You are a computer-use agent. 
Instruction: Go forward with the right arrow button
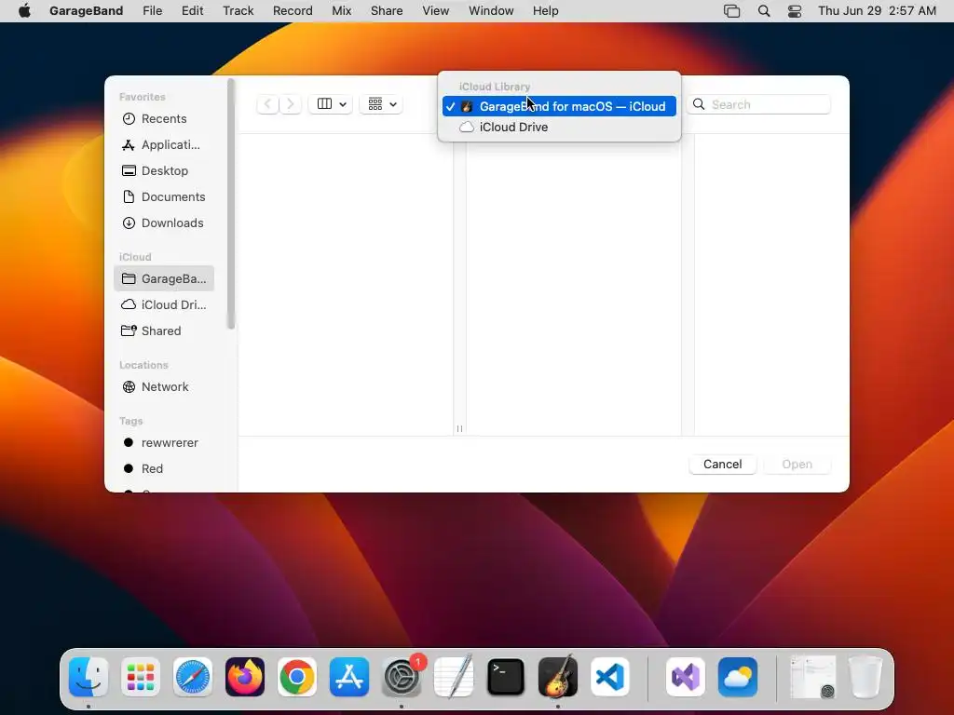(291, 104)
